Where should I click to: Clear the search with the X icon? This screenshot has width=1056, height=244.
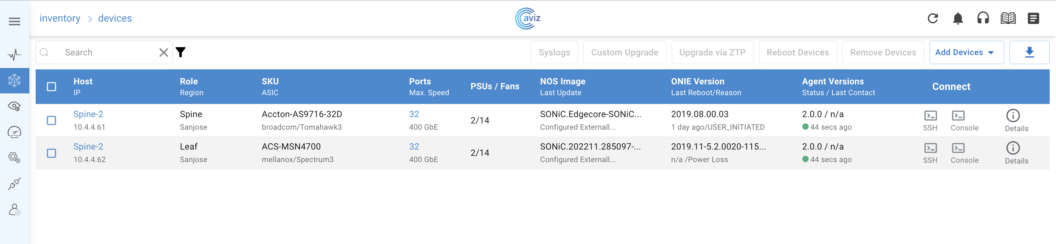point(164,52)
